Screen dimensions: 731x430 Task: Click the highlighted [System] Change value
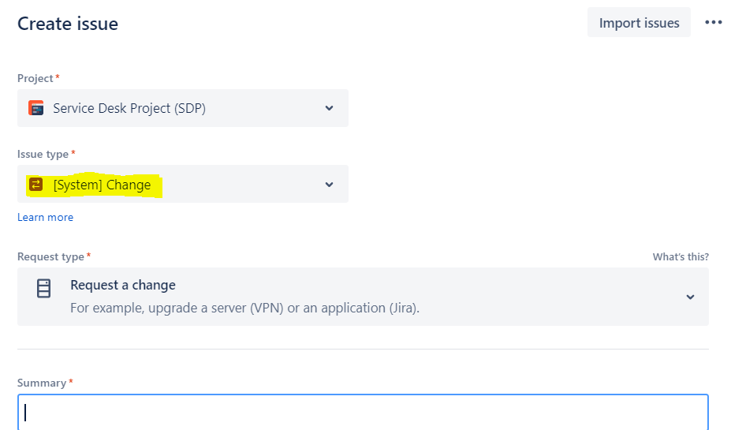[102, 185]
